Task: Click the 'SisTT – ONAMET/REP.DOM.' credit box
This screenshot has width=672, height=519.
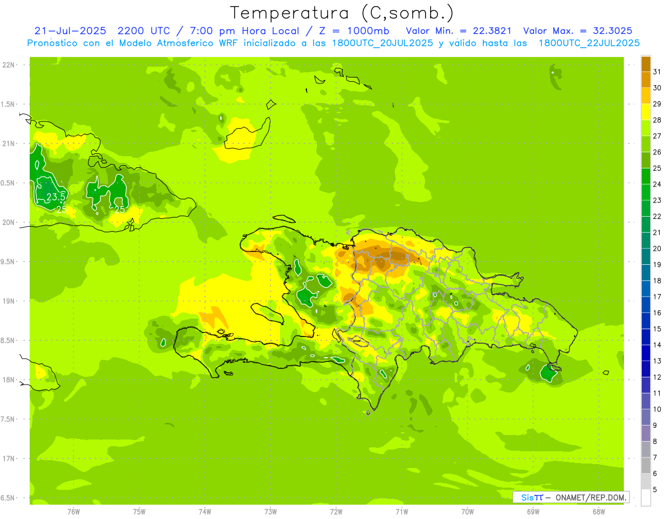Action: (571, 497)
